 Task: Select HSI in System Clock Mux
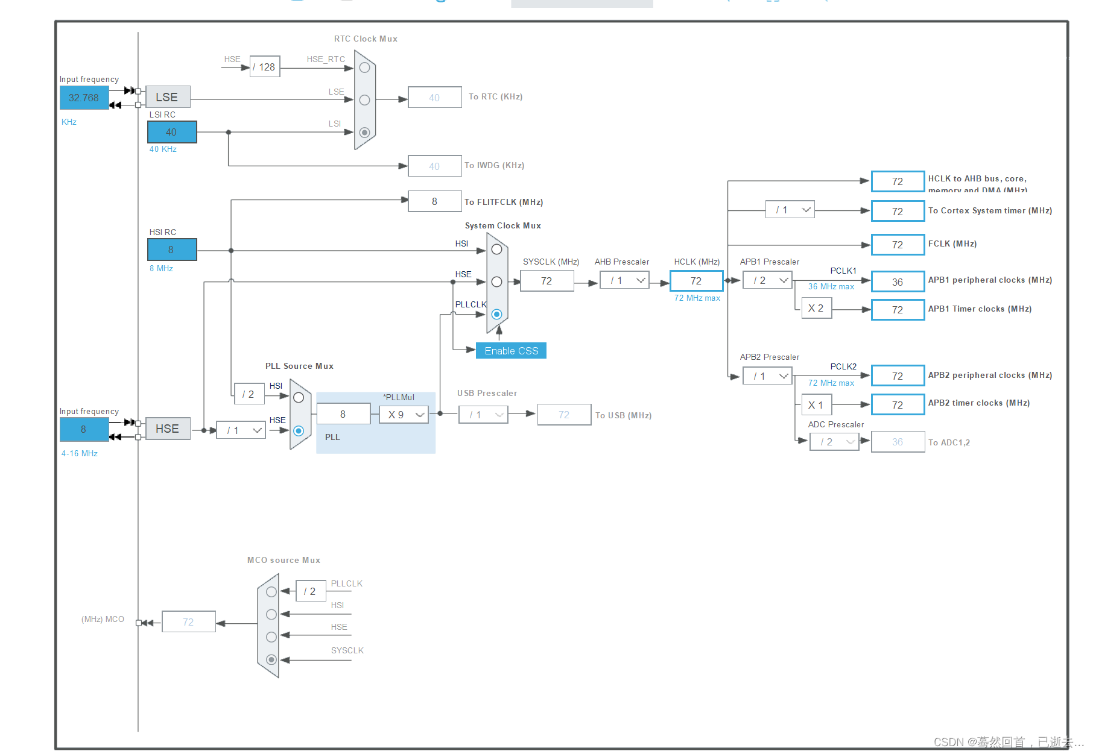[x=496, y=250]
